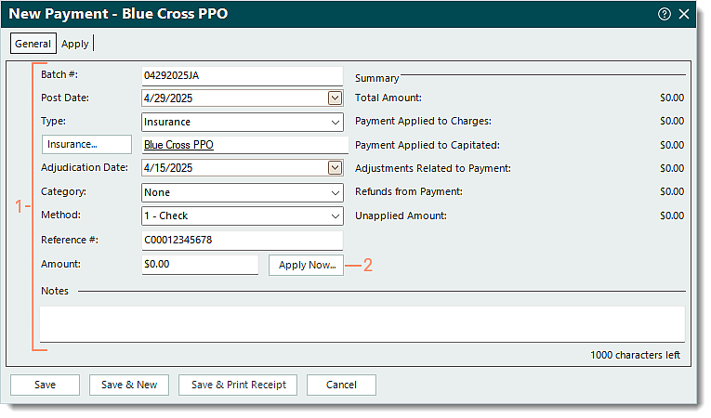Click the Payment Applied to Charges value
This screenshot has width=711, height=418.
[x=672, y=121]
